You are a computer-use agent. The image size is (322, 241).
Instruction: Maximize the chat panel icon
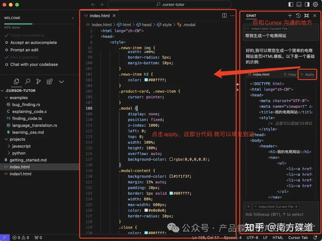click(306, 15)
